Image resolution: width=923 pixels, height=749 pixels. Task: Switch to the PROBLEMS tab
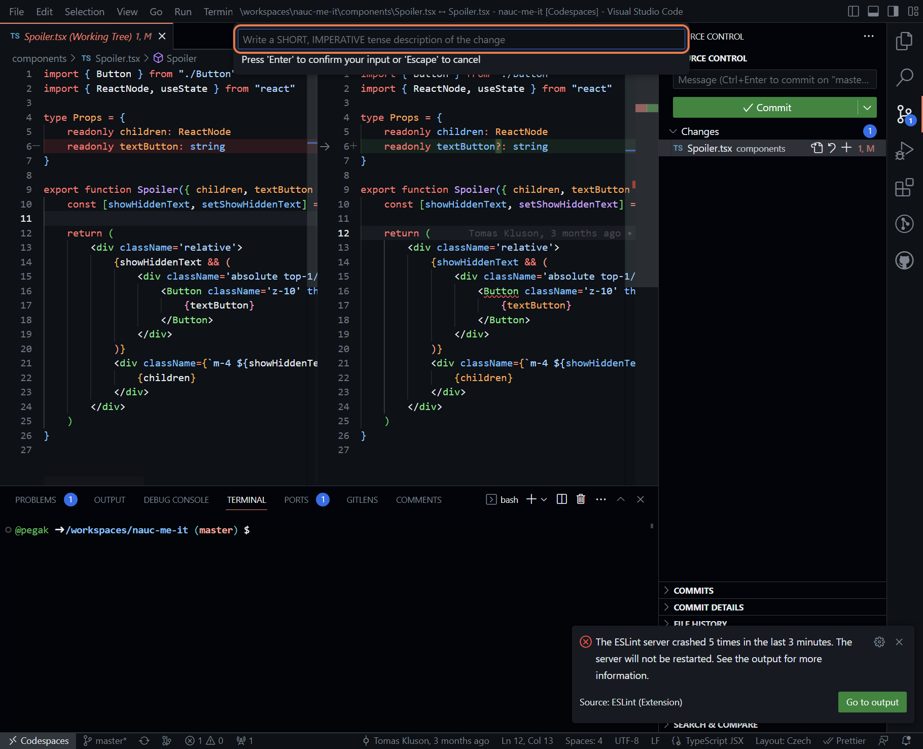point(35,500)
